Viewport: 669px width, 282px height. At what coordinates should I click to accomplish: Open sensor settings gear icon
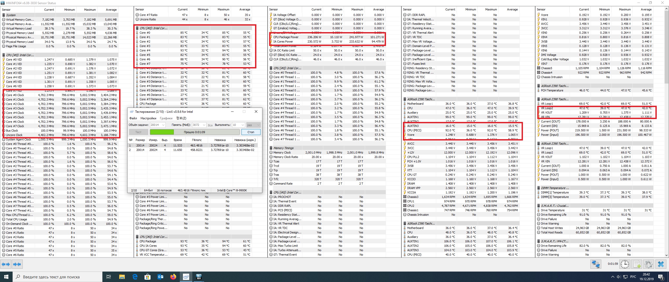[649, 264]
